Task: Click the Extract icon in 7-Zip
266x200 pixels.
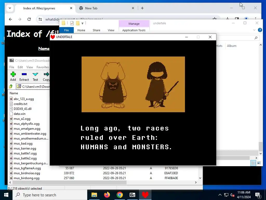Action: click(24, 74)
